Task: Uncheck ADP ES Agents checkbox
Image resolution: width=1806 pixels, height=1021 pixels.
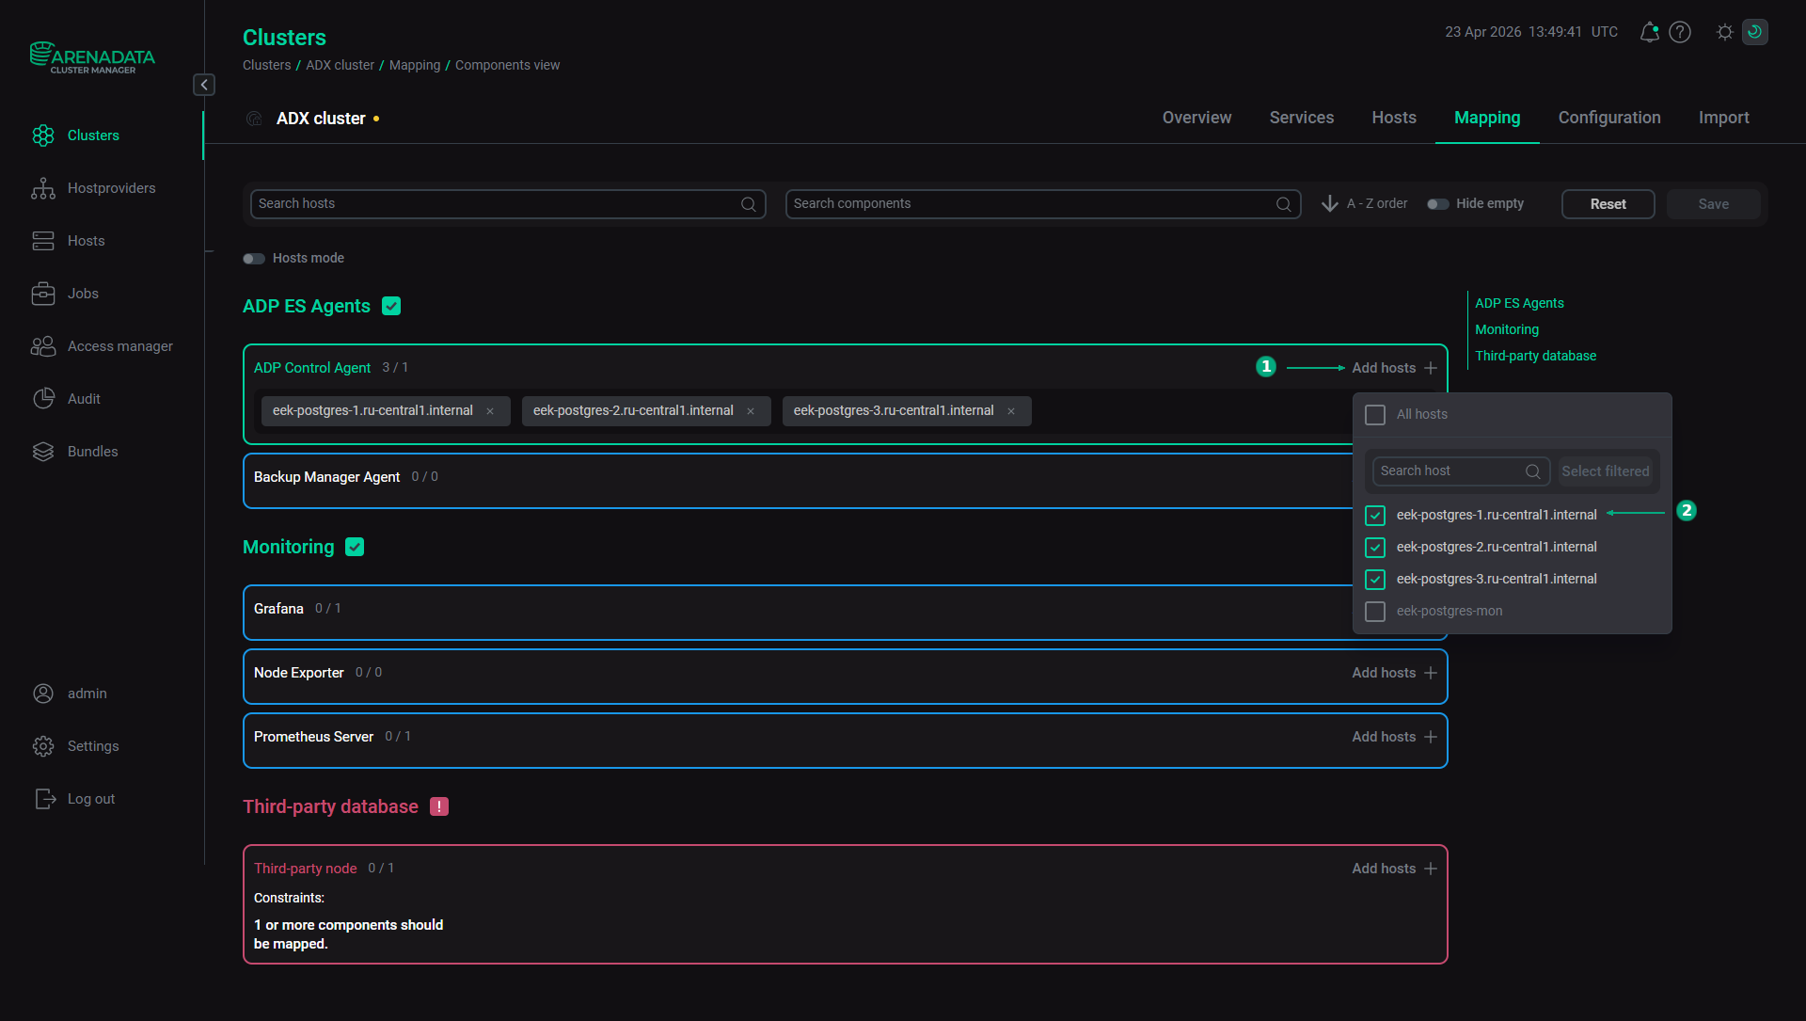Action: [391, 306]
